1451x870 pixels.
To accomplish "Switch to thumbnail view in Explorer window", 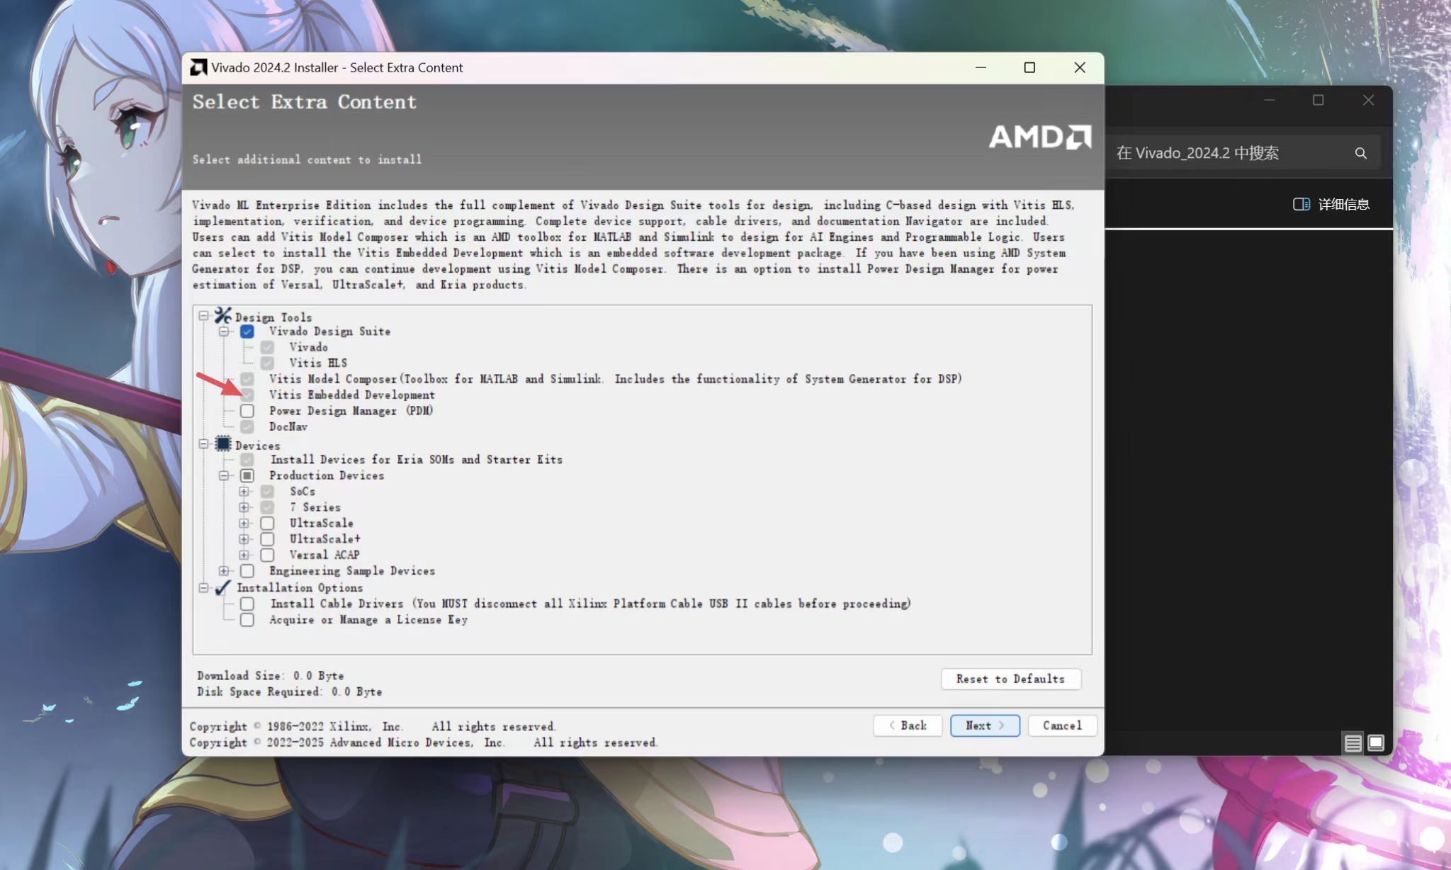I will [x=1376, y=742].
